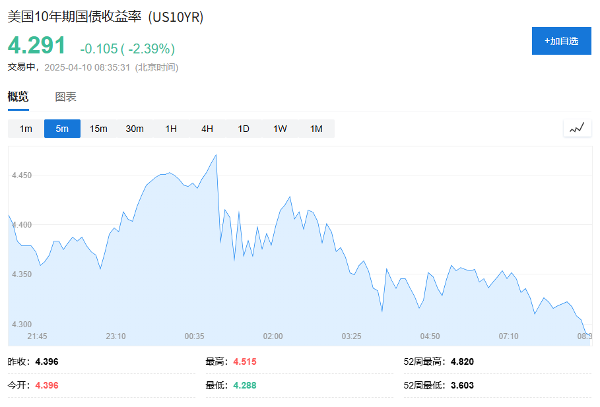Click the 4.350 y-axis label
The image size is (600, 407).
[22, 274]
